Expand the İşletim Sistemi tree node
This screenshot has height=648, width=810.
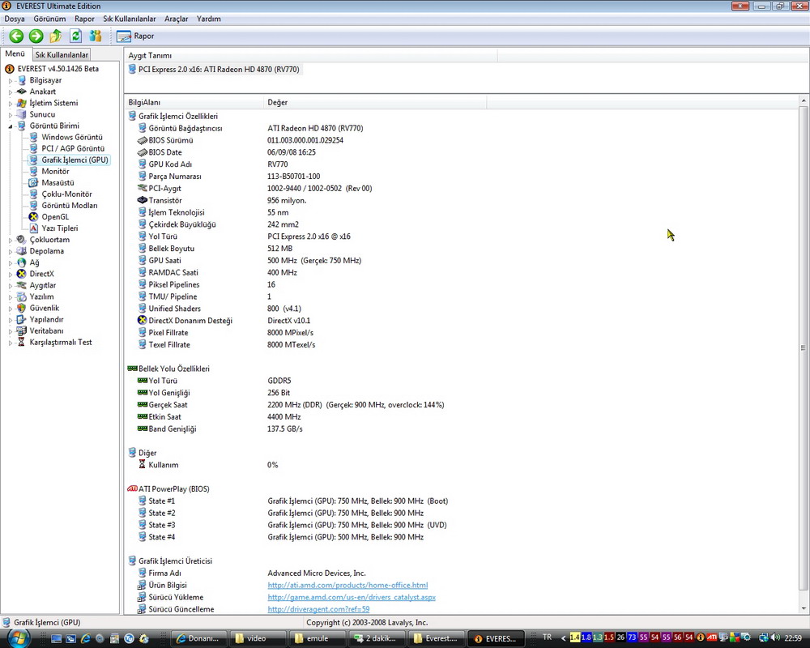10,104
